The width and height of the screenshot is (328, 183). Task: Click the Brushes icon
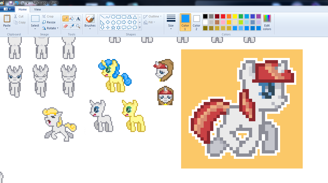click(90, 19)
